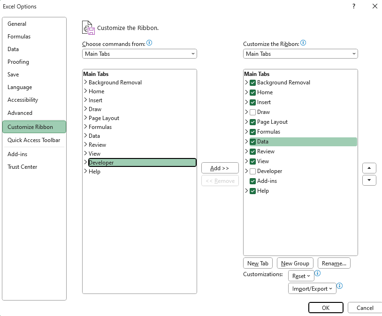Open the Advanced options section
The image size is (382, 316).
(20, 113)
